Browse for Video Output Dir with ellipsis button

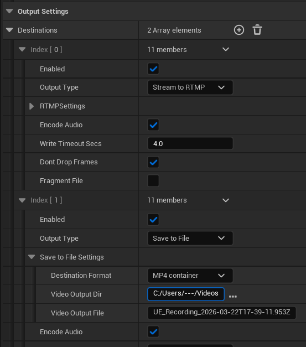click(233, 296)
